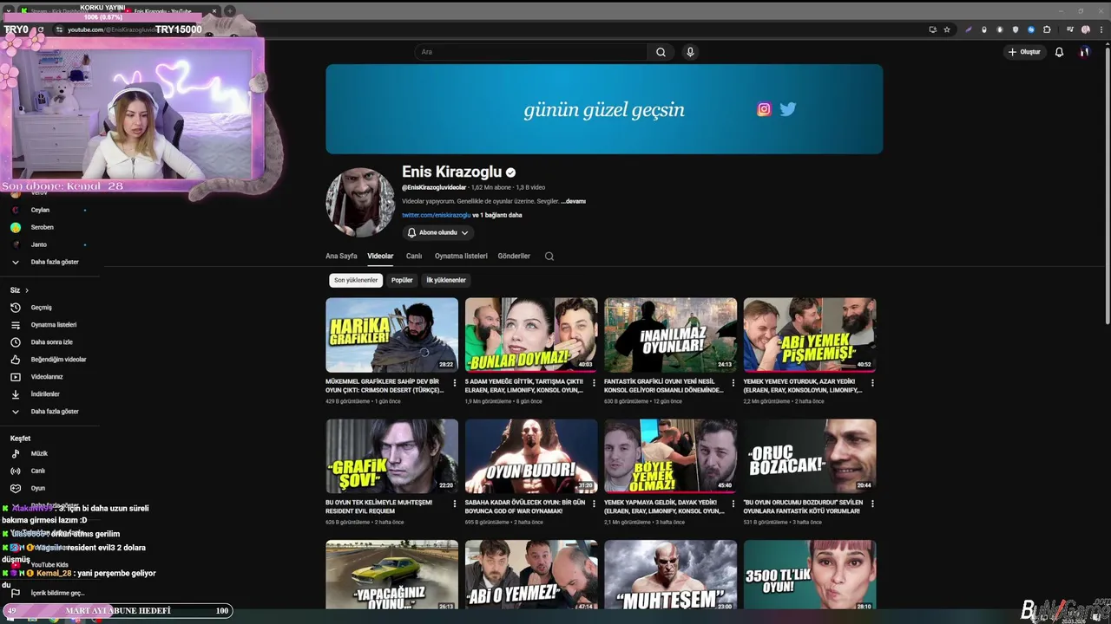Open the Crimson Desert video options menu

tap(455, 382)
